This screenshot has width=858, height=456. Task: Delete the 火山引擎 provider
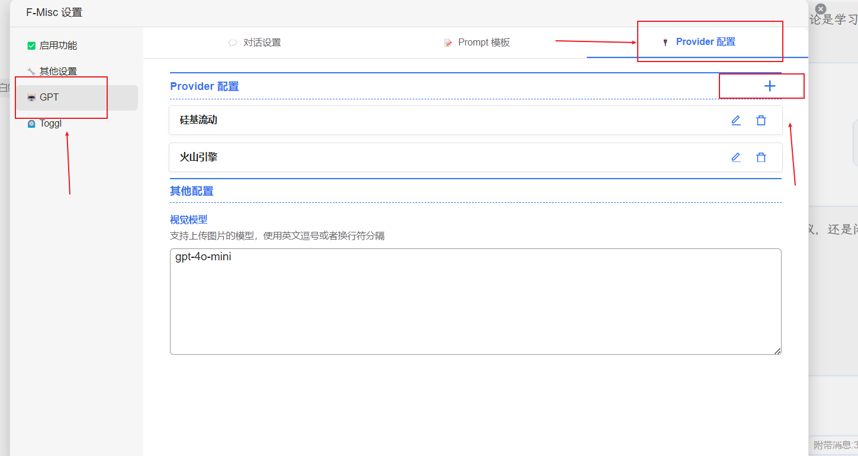pyautogui.click(x=761, y=157)
